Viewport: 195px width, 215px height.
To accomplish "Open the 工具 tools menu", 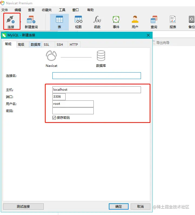I will tap(62, 10).
